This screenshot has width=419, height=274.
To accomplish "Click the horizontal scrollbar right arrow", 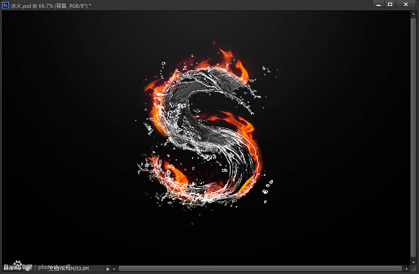I will coord(406,269).
